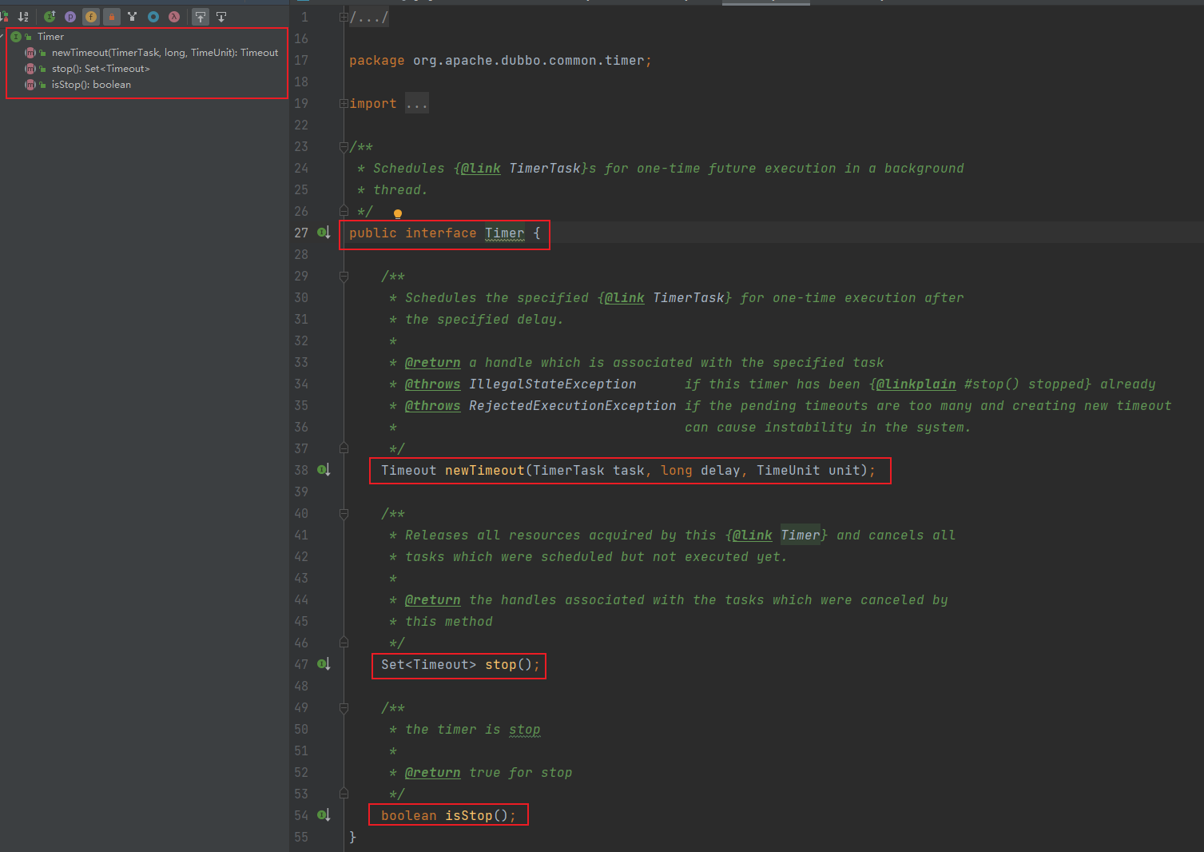Follow the @link Timer on line 41
The width and height of the screenshot is (1204, 852).
coord(801,535)
